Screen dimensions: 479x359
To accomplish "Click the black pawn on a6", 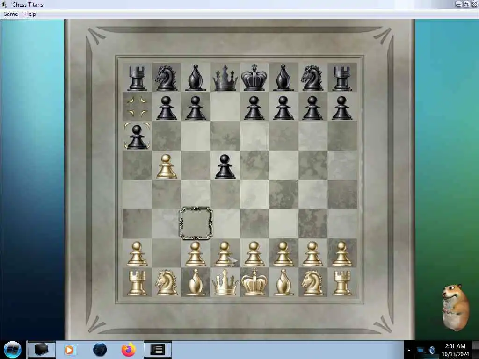I will tap(137, 137).
